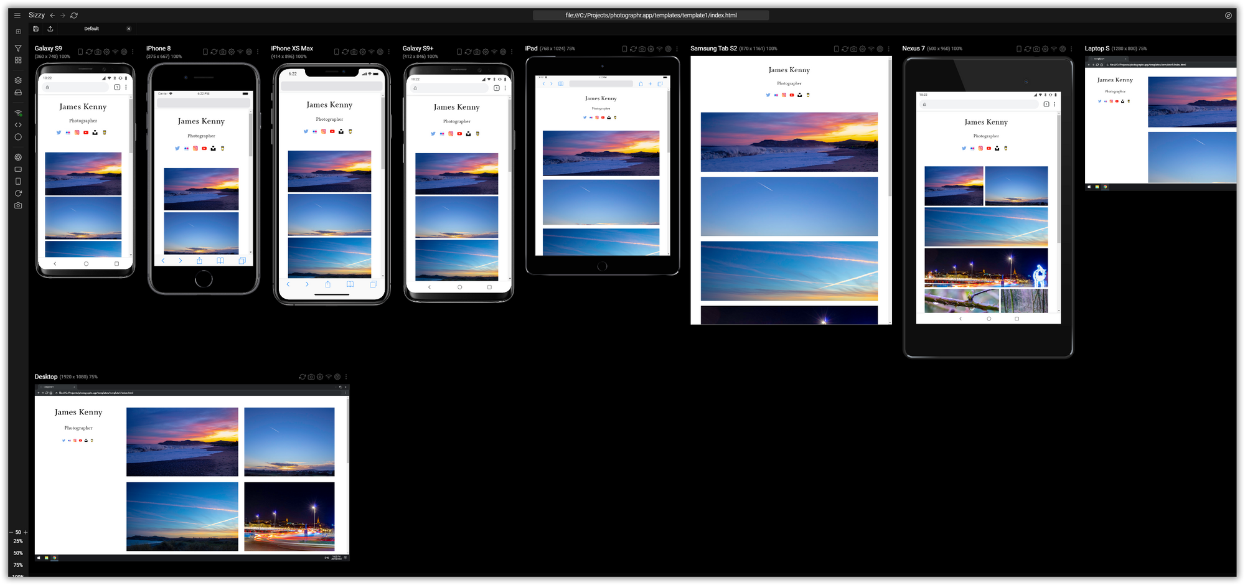Image resolution: width=1245 pixels, height=585 pixels.
Task: Click the rotate/refresh arrow icon in the sidebar
Action: [x=18, y=194]
